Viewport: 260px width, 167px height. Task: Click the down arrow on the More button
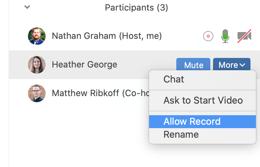[x=242, y=65]
